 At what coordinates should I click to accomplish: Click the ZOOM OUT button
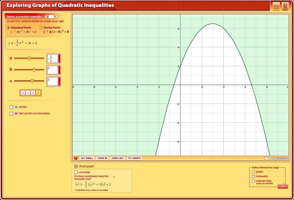tap(117, 158)
